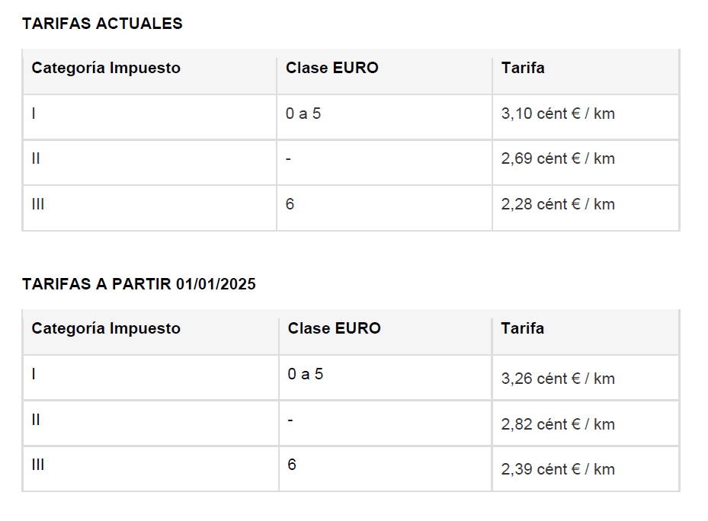Select the 3,10 cént € / km rate

coord(558,113)
